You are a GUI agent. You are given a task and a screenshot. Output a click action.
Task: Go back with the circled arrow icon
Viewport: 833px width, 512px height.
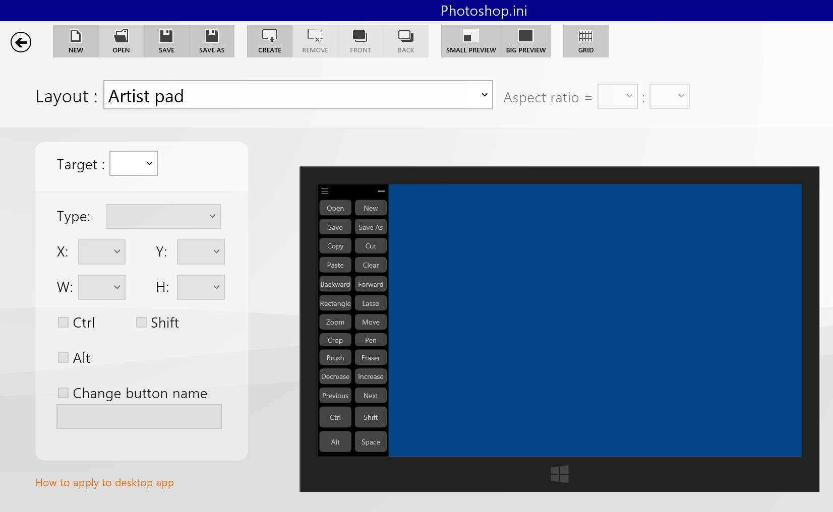point(21,42)
